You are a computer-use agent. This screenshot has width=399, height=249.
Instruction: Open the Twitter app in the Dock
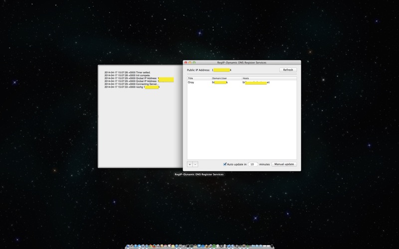point(199,246)
